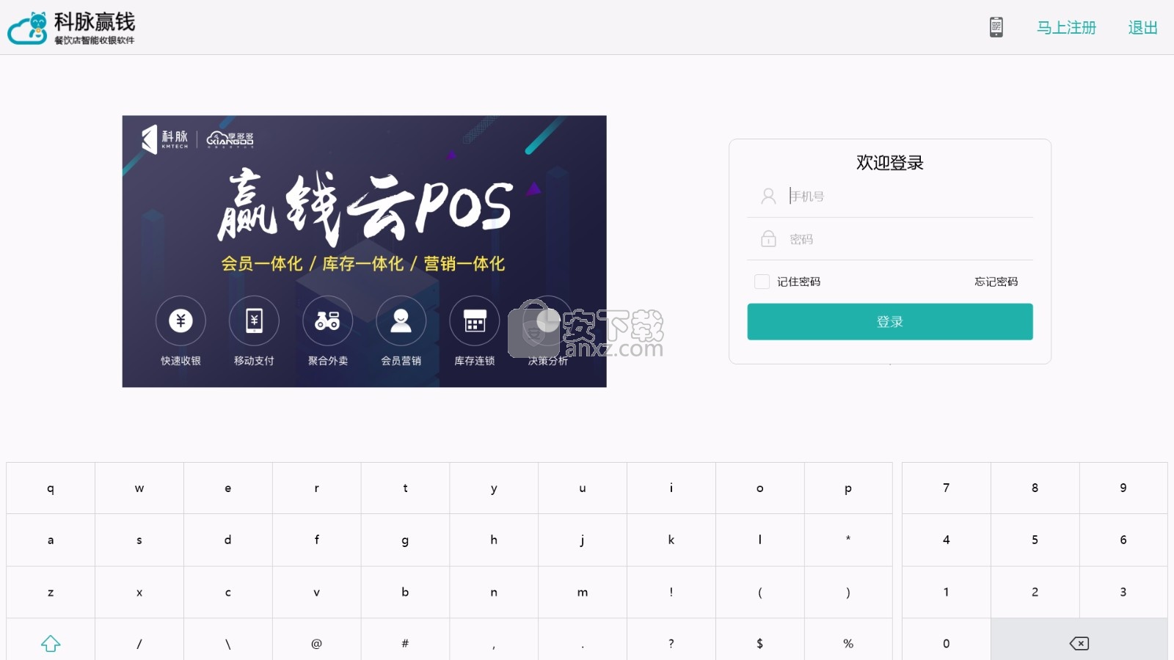
Task: Tap the r key
Action: click(x=317, y=488)
